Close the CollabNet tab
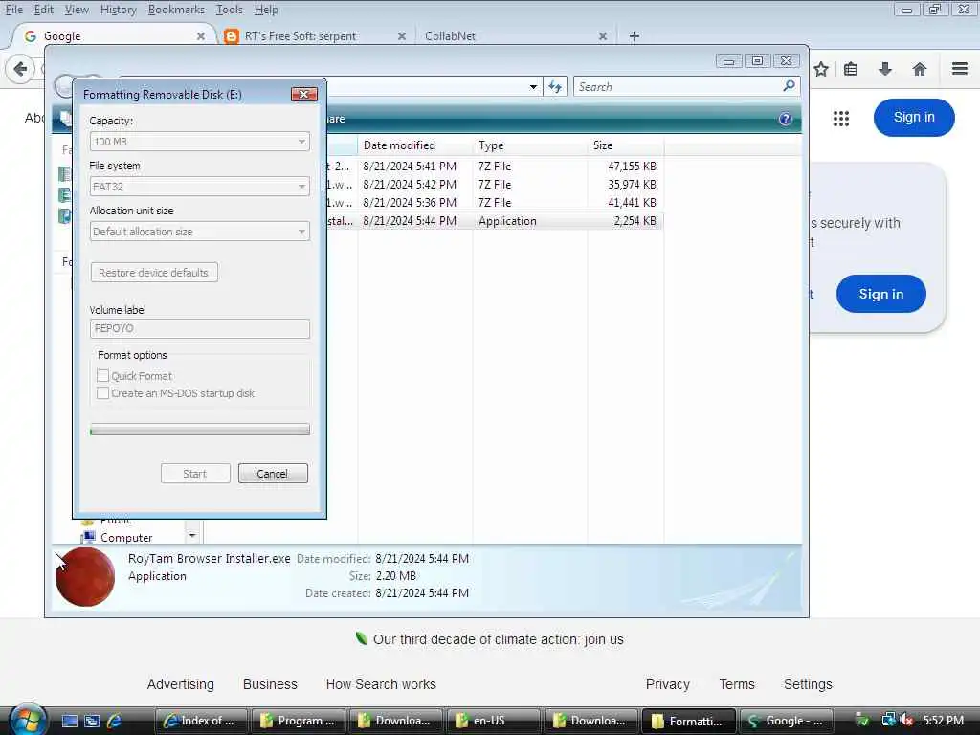This screenshot has height=735, width=980. 603,36
